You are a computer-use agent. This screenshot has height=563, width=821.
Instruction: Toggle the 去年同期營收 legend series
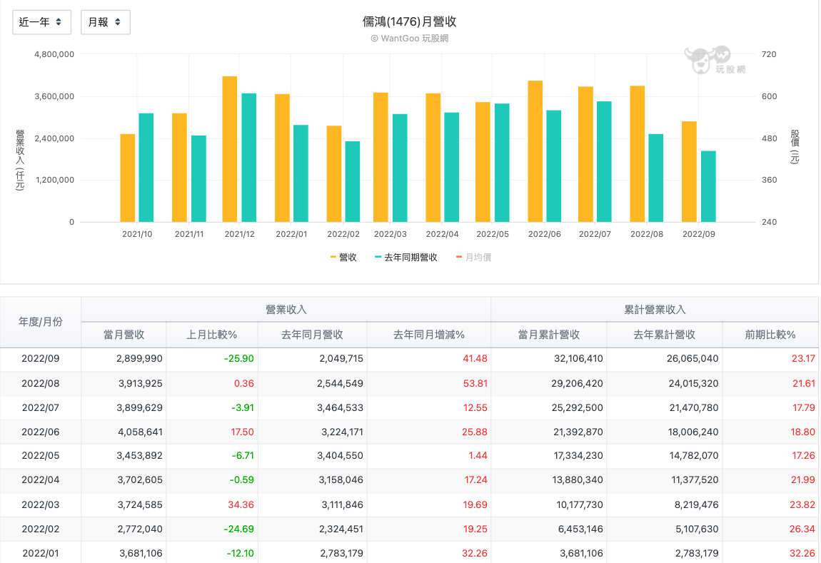click(x=406, y=258)
